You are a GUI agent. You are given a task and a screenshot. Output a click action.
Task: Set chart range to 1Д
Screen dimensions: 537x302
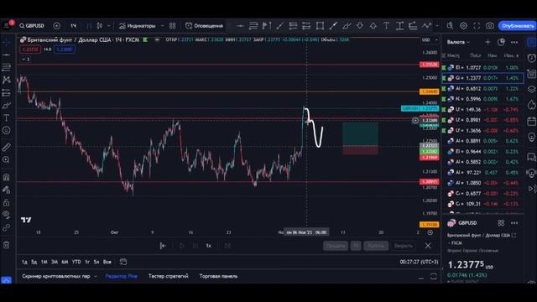[x=24, y=262]
